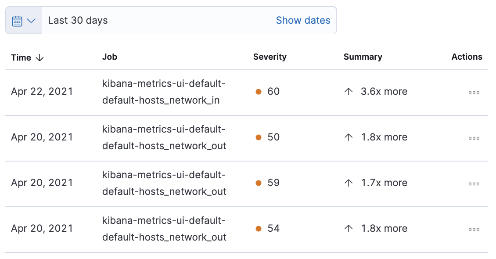Click the up arrow beside 3.6x more
The width and height of the screenshot is (496, 259).
[349, 92]
